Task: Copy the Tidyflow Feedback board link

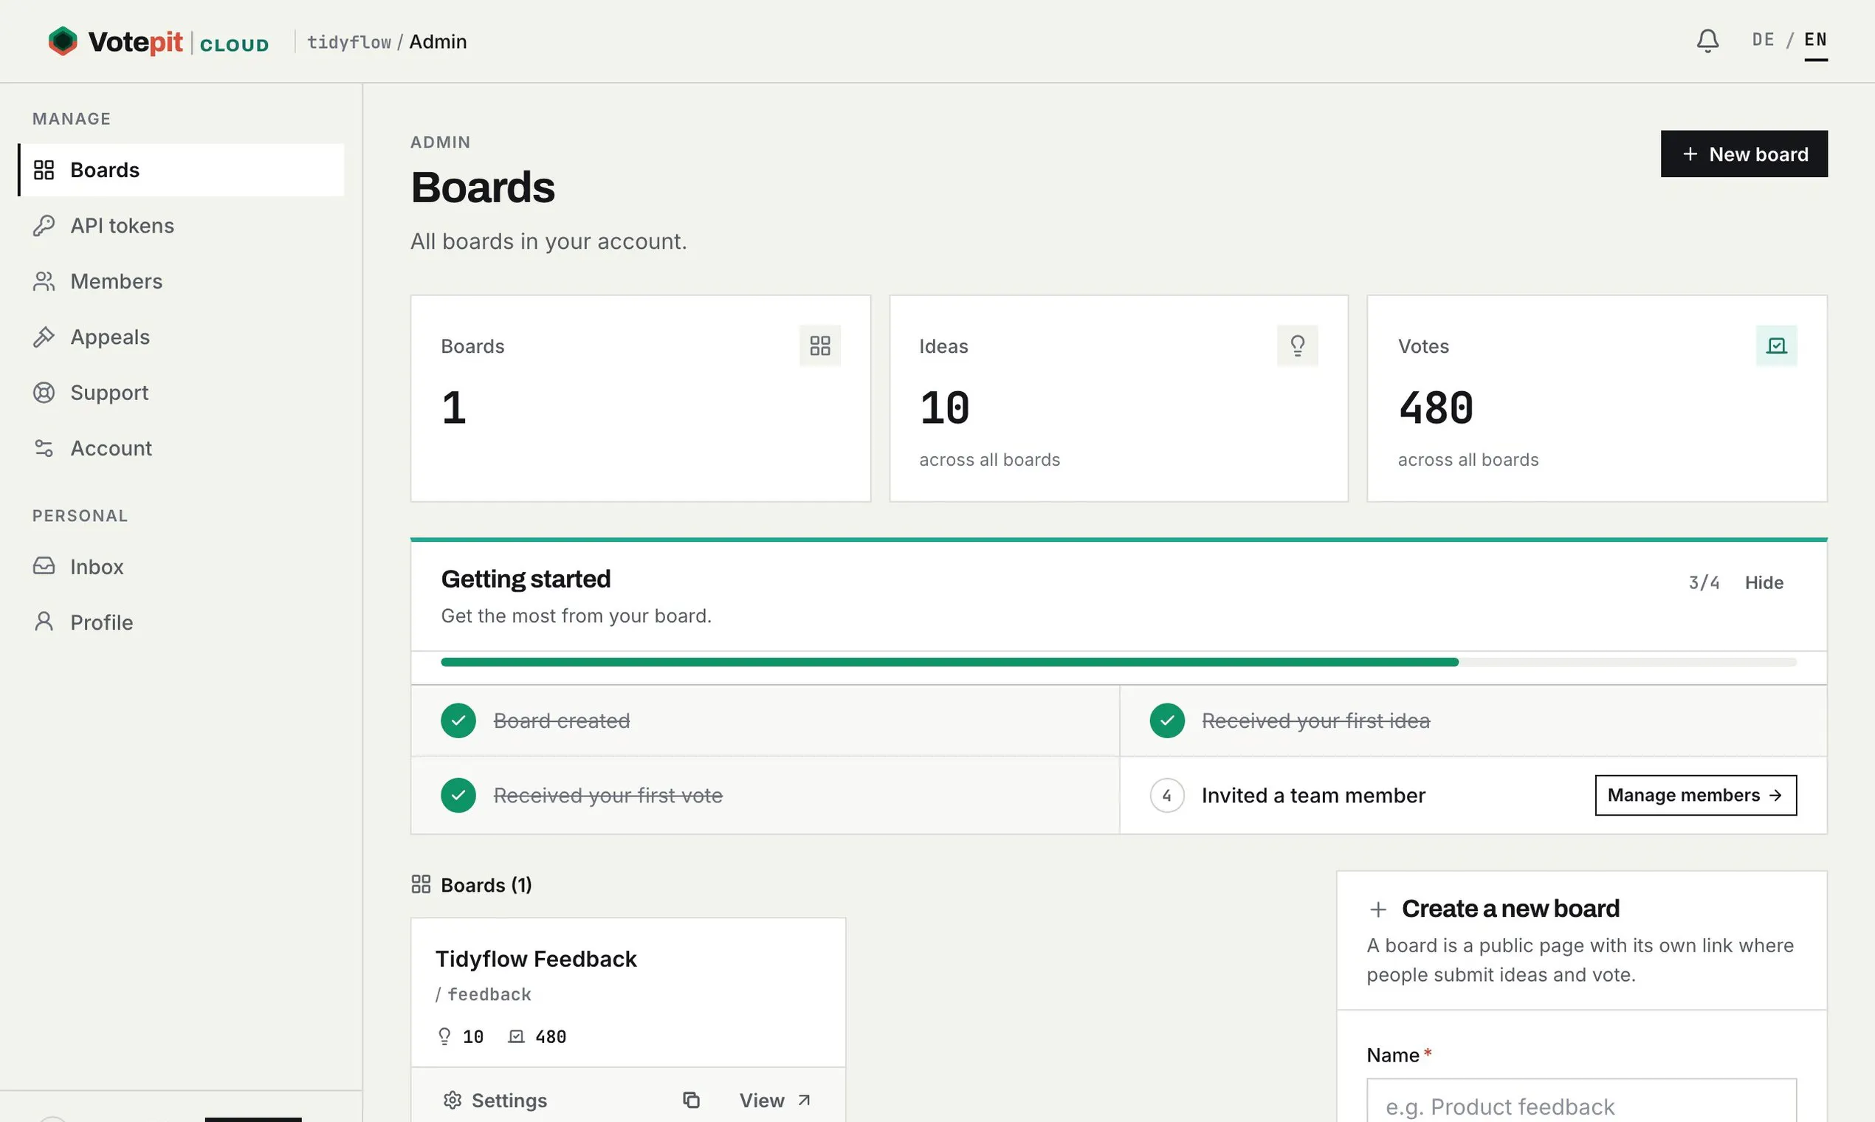Action: tap(691, 1100)
